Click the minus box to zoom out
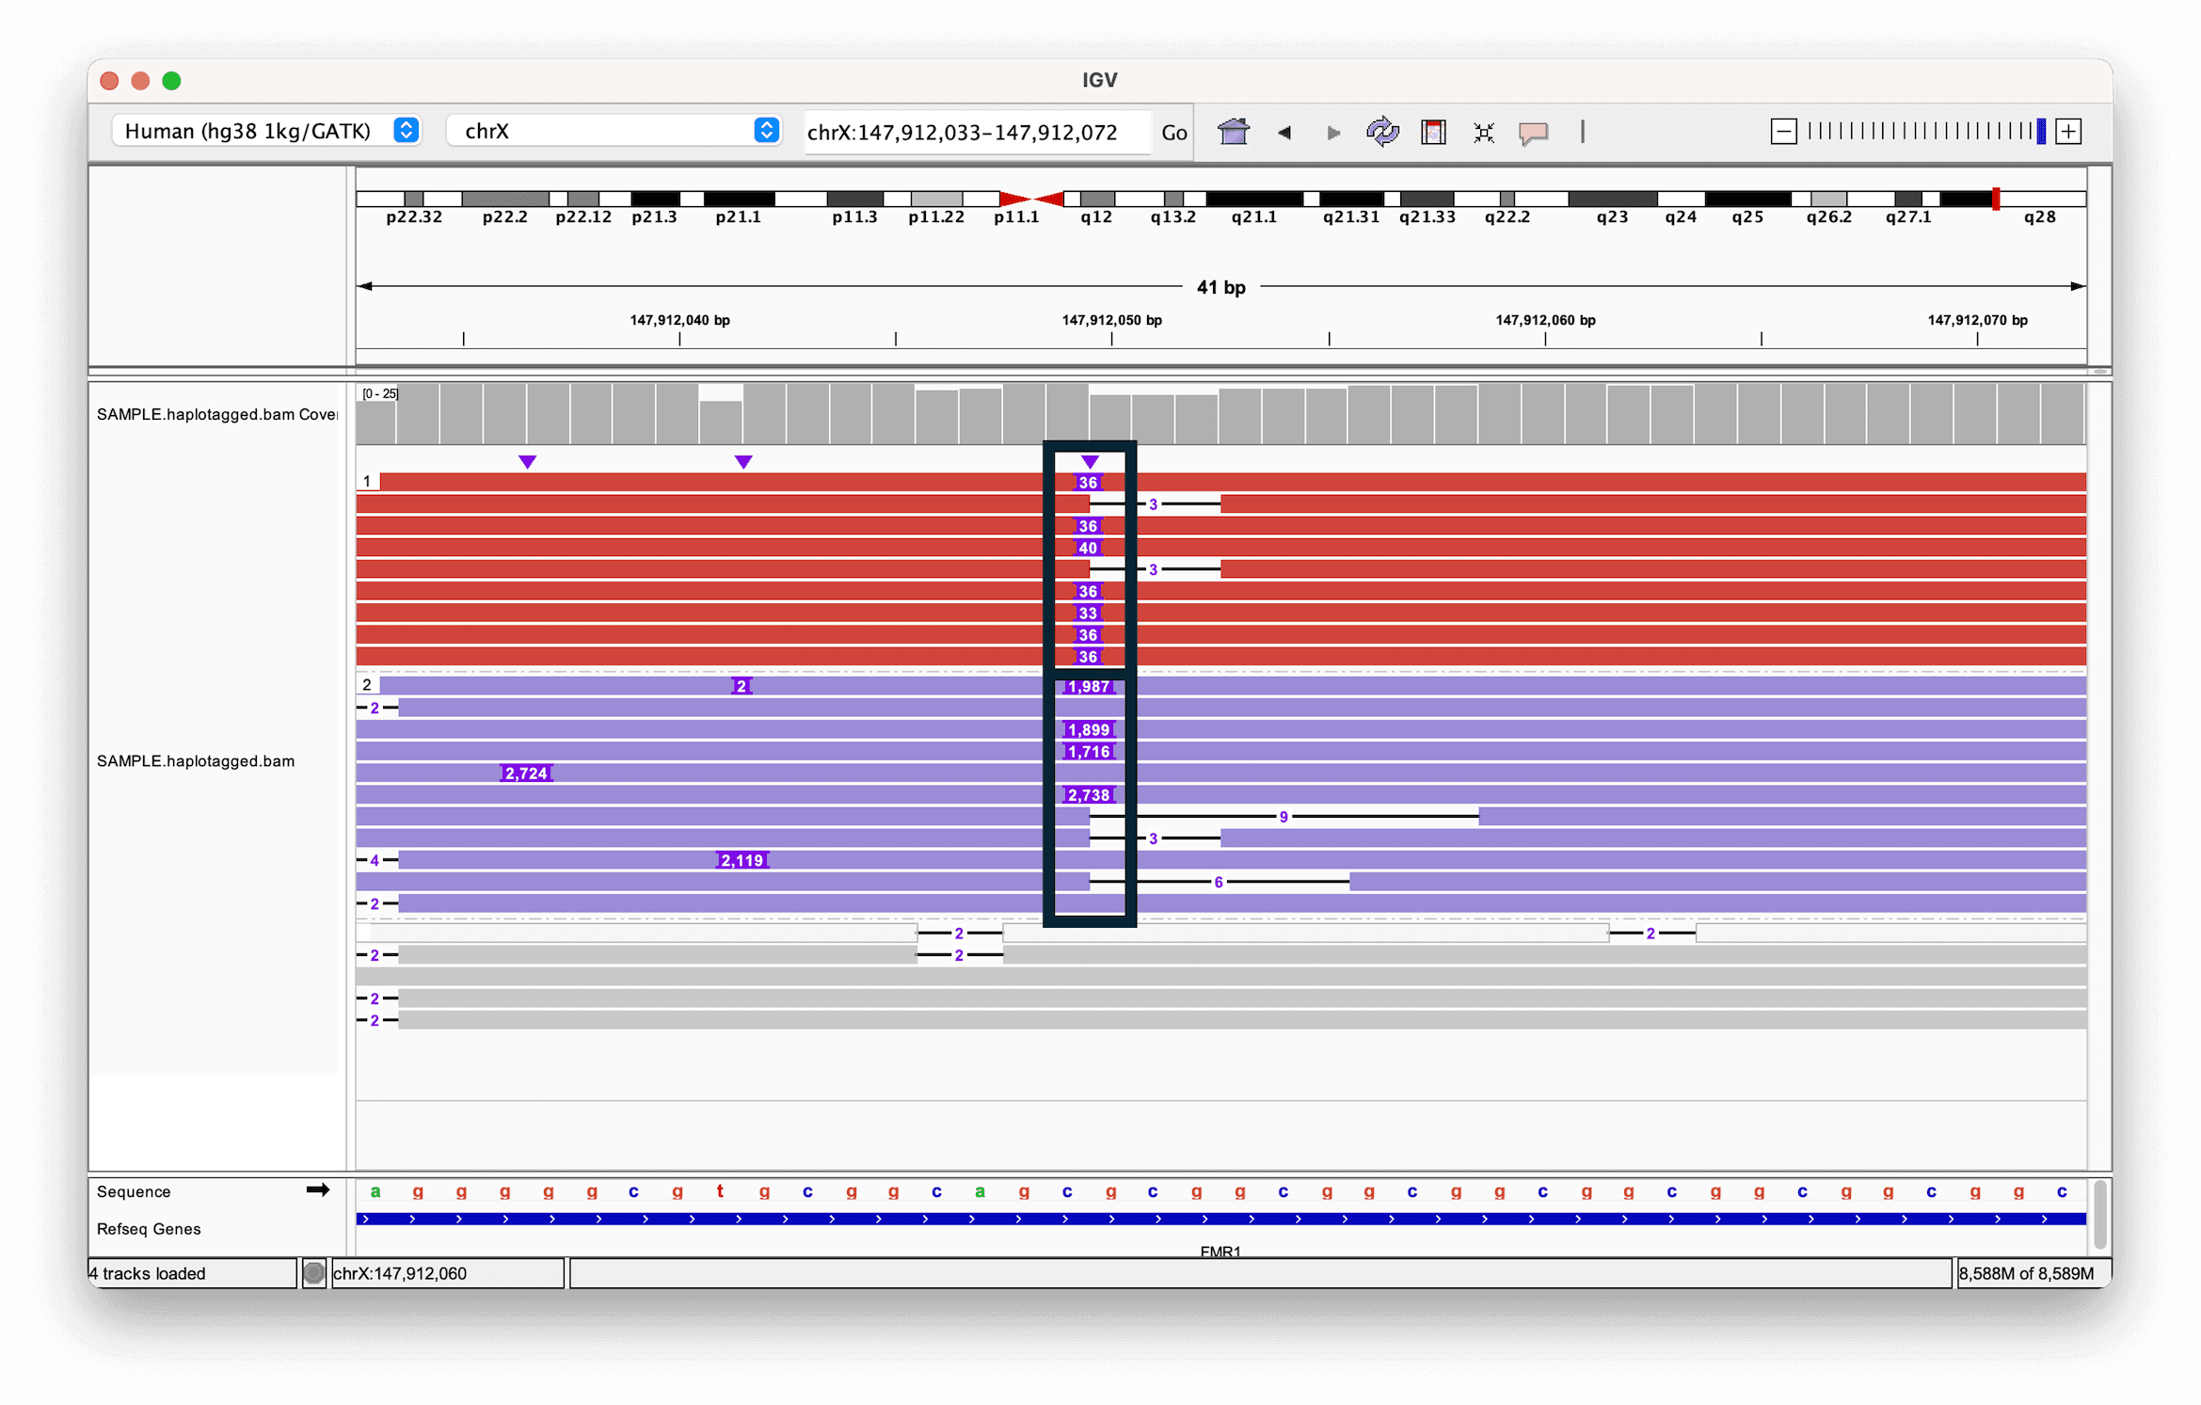Viewport: 2201px width, 1405px height. 1782,131
